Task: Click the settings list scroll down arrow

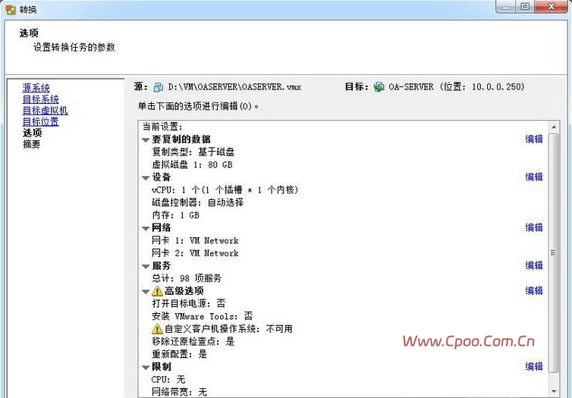Action: pos(554,391)
